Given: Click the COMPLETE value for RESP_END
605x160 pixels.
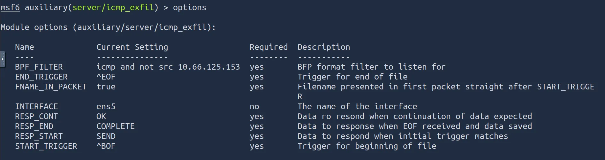Looking at the screenshot, I should (116, 126).
